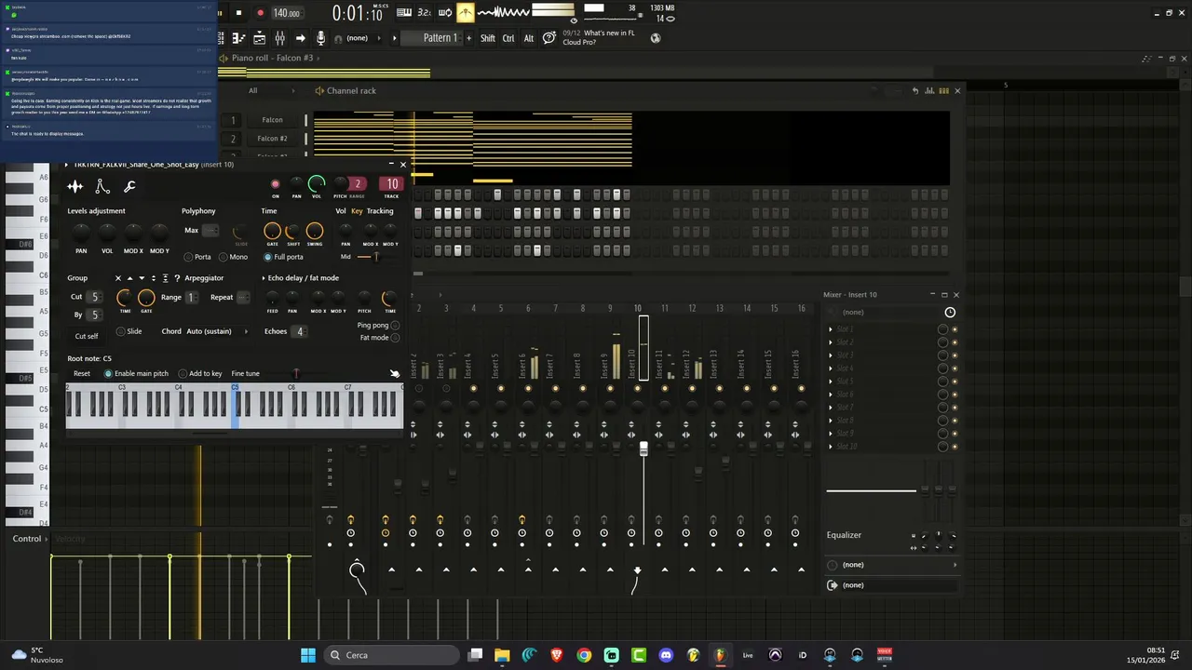
Task: Switch to the Vol tracking tab
Action: 341,211
